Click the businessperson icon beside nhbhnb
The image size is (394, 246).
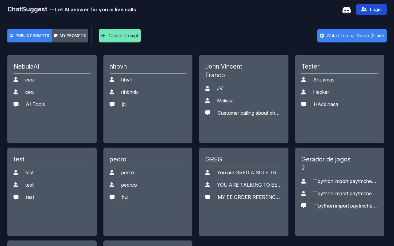(112, 92)
